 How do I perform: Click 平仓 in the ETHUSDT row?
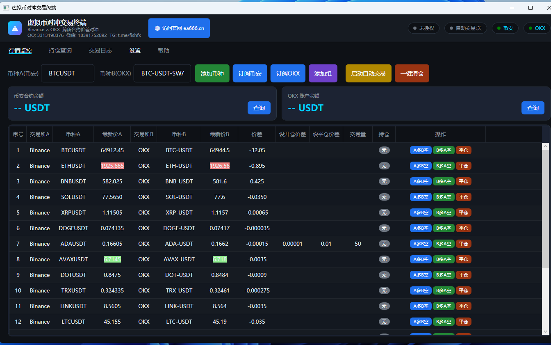point(464,166)
